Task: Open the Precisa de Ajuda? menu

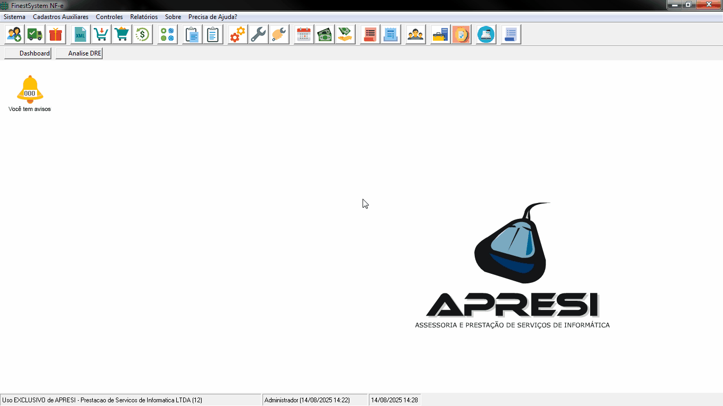Action: pos(212,17)
